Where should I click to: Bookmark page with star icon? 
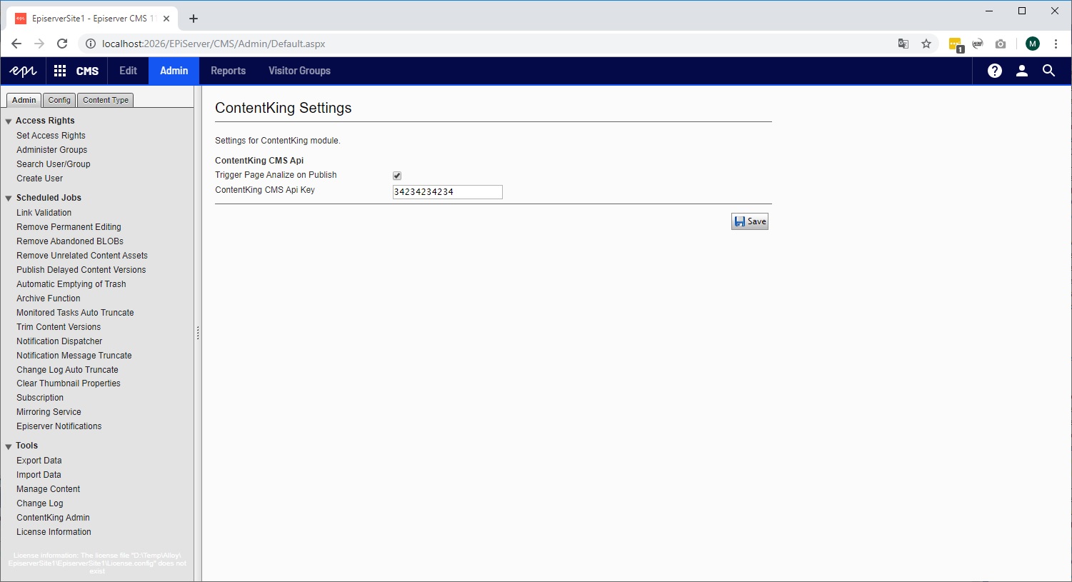coord(926,44)
